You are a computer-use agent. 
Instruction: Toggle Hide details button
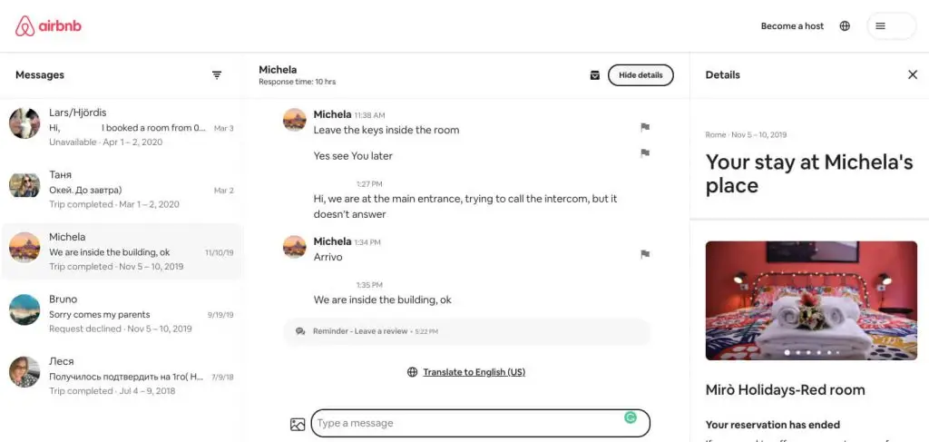click(x=641, y=75)
